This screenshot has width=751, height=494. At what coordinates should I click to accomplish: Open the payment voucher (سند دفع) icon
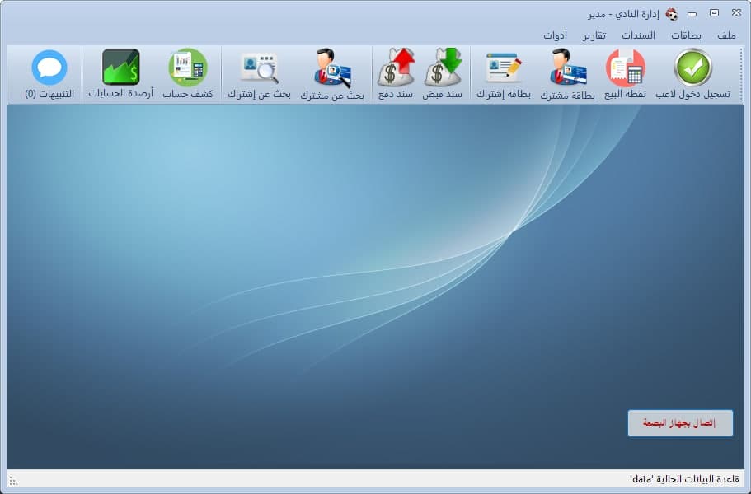[396, 74]
